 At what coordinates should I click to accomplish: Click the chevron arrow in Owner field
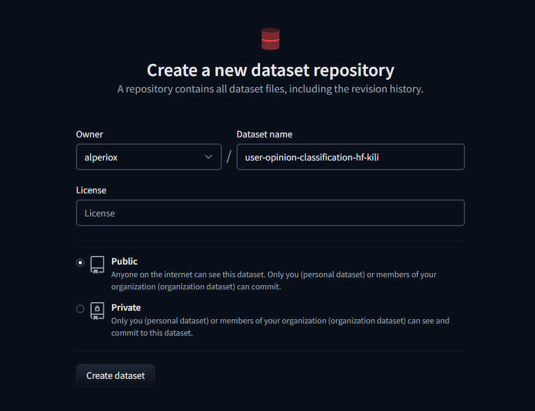(209, 157)
